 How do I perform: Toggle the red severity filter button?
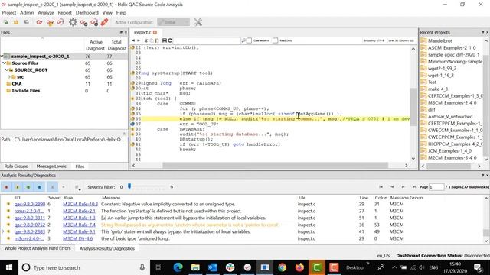coord(6,187)
